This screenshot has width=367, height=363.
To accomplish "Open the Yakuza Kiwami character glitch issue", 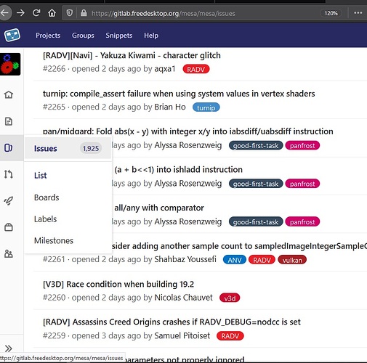I will tap(132, 55).
